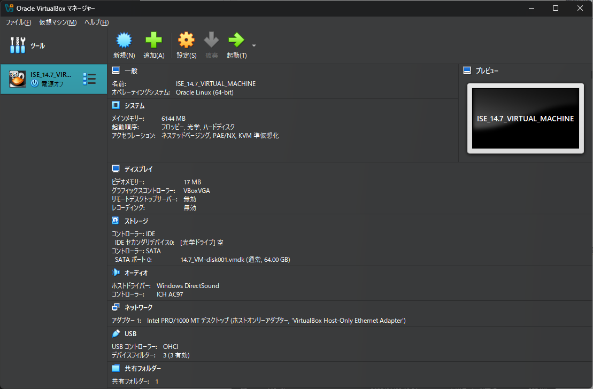593x389 pixels.
Task: Click the VBoxVGA graphics controller value
Action: pyautogui.click(x=197, y=191)
